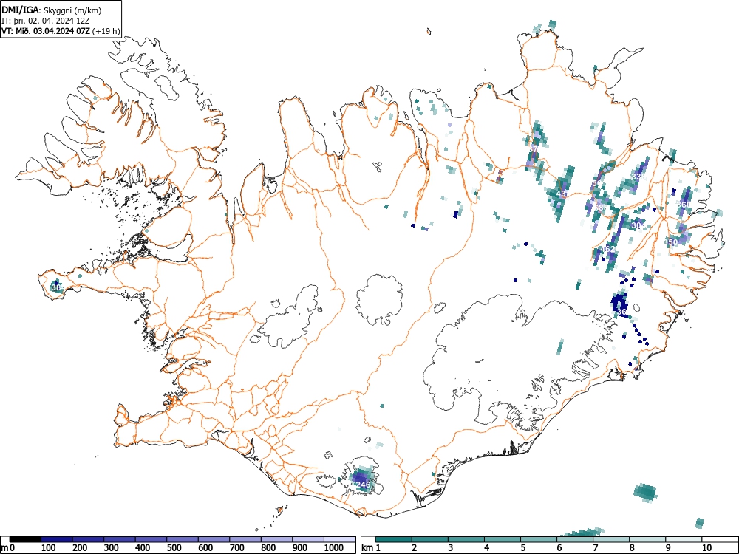Click the 3–4 km teal legend swatch
This screenshot has height=554, width=739.
click(x=466, y=539)
